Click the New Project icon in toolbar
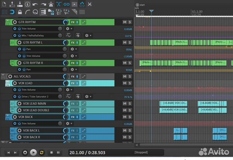 (x=4, y=4)
